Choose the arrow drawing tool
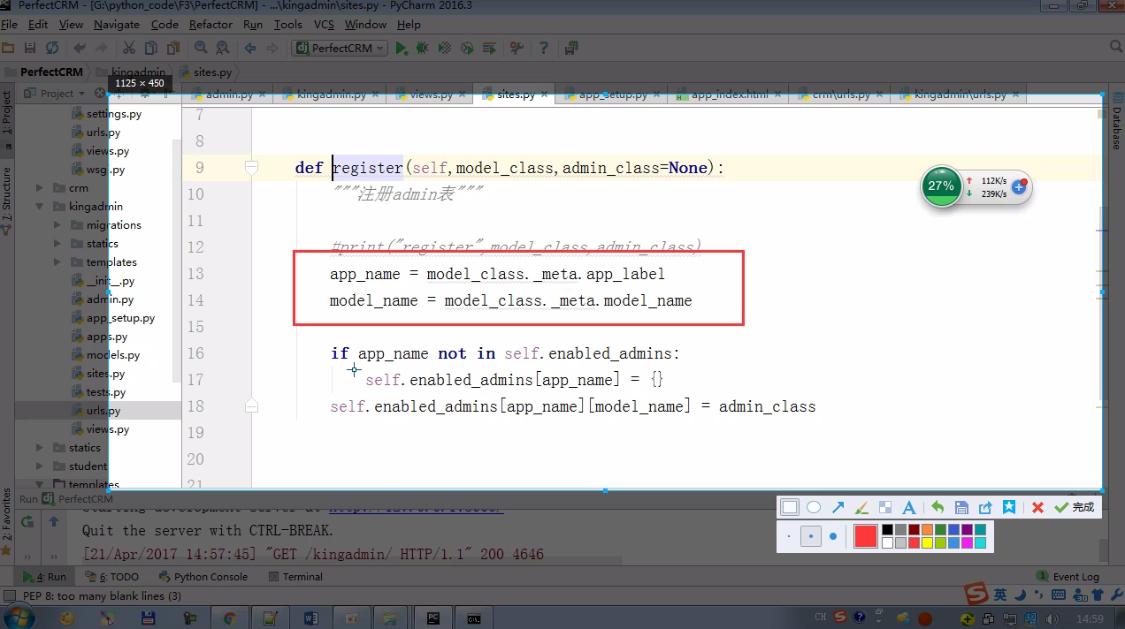The height and width of the screenshot is (629, 1125). tap(838, 507)
